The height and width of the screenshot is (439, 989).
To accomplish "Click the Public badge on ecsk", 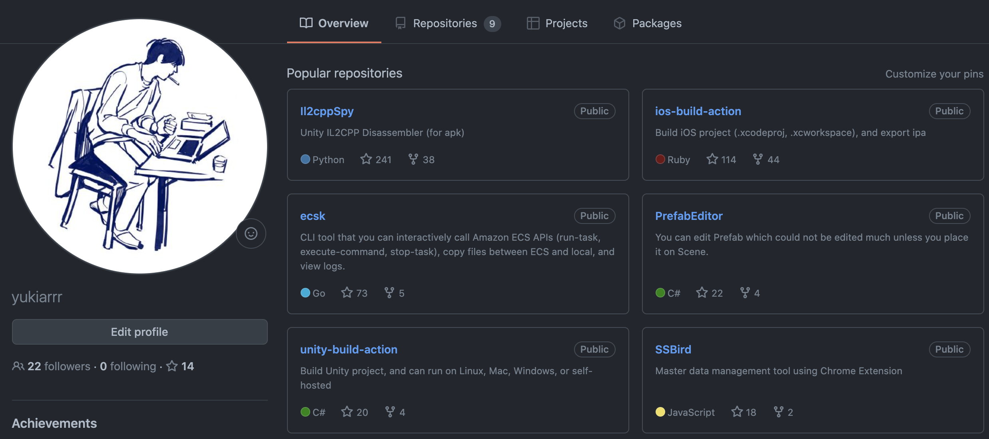I will (594, 216).
